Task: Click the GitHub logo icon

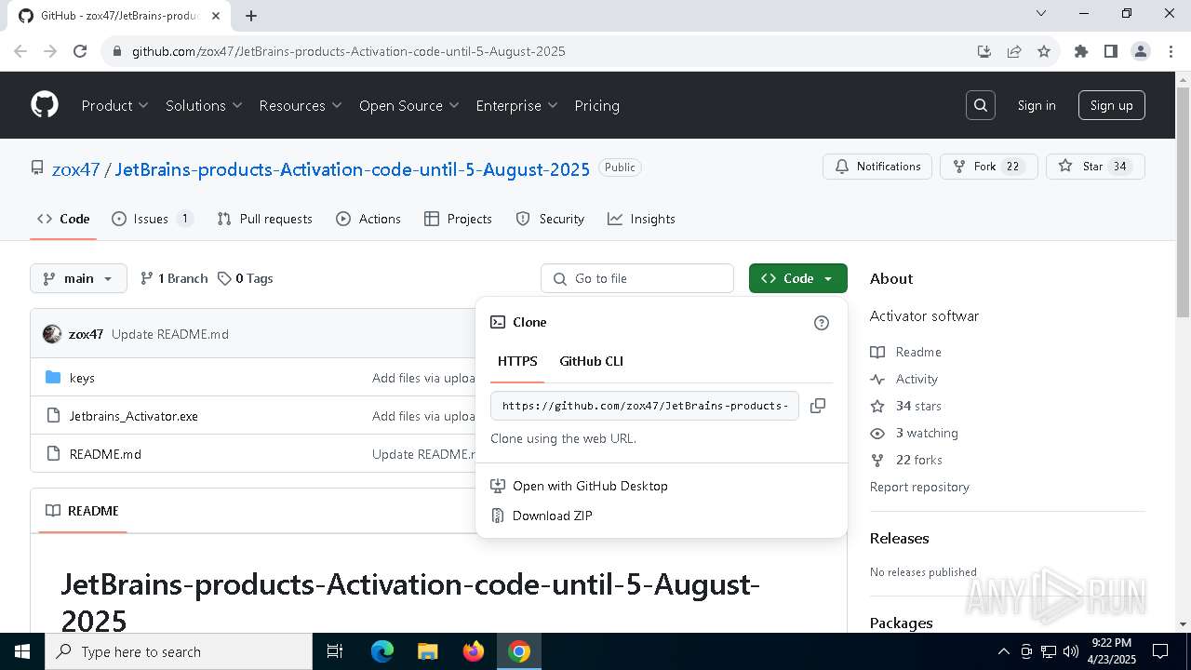Action: 45,105
